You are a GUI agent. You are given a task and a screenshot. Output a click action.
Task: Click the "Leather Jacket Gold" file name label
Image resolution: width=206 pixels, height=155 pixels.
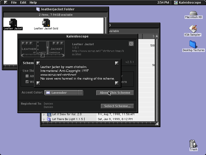coord(46,28)
